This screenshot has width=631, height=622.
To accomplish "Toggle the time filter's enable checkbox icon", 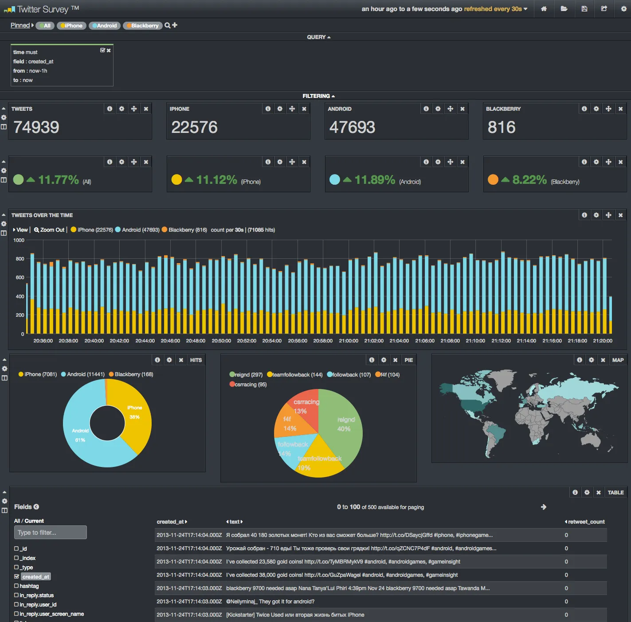I will pyautogui.click(x=102, y=51).
